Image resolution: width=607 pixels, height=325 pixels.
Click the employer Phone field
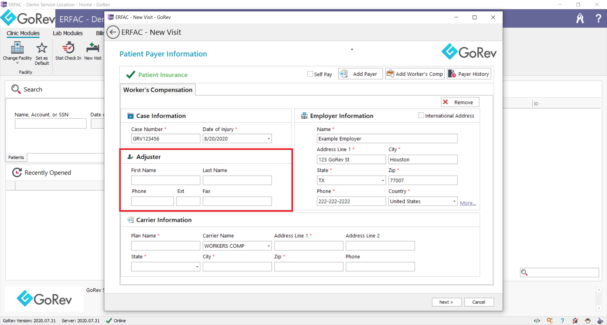point(351,201)
